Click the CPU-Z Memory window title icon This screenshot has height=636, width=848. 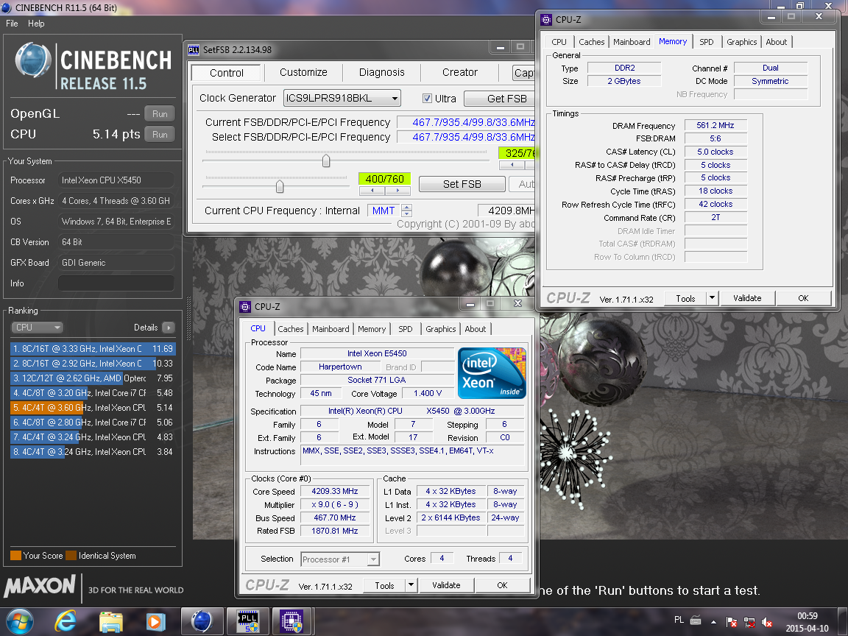[546, 19]
